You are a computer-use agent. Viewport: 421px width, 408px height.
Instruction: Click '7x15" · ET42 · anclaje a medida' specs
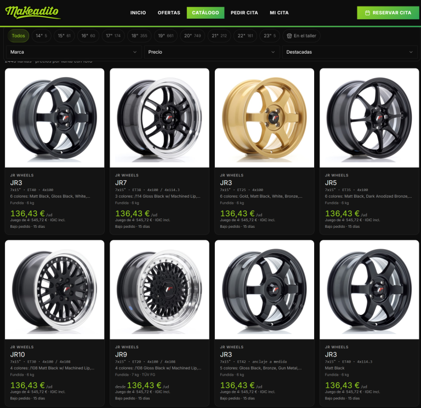[253, 361]
